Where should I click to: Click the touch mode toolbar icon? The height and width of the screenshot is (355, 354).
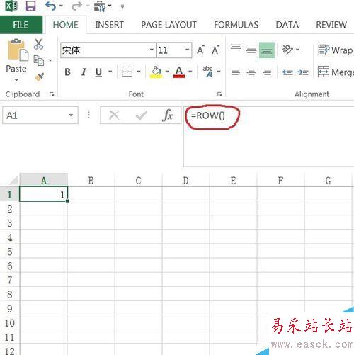pyautogui.click(x=100, y=6)
